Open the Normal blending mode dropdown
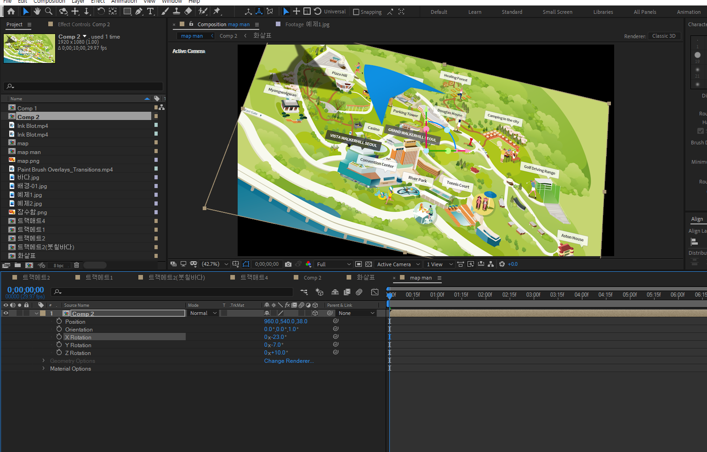707x452 pixels. [203, 314]
